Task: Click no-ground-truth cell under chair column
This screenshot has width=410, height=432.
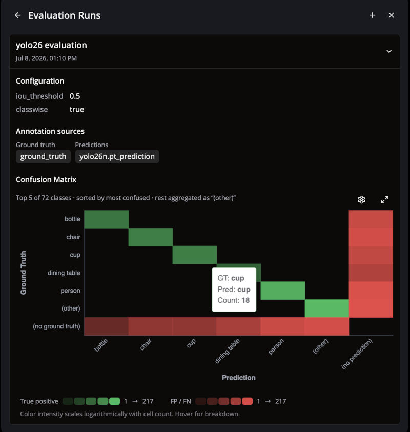Action: coord(151,326)
